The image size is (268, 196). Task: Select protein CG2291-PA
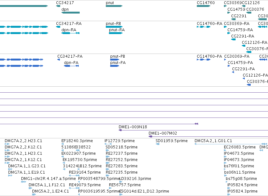(233, 72)
